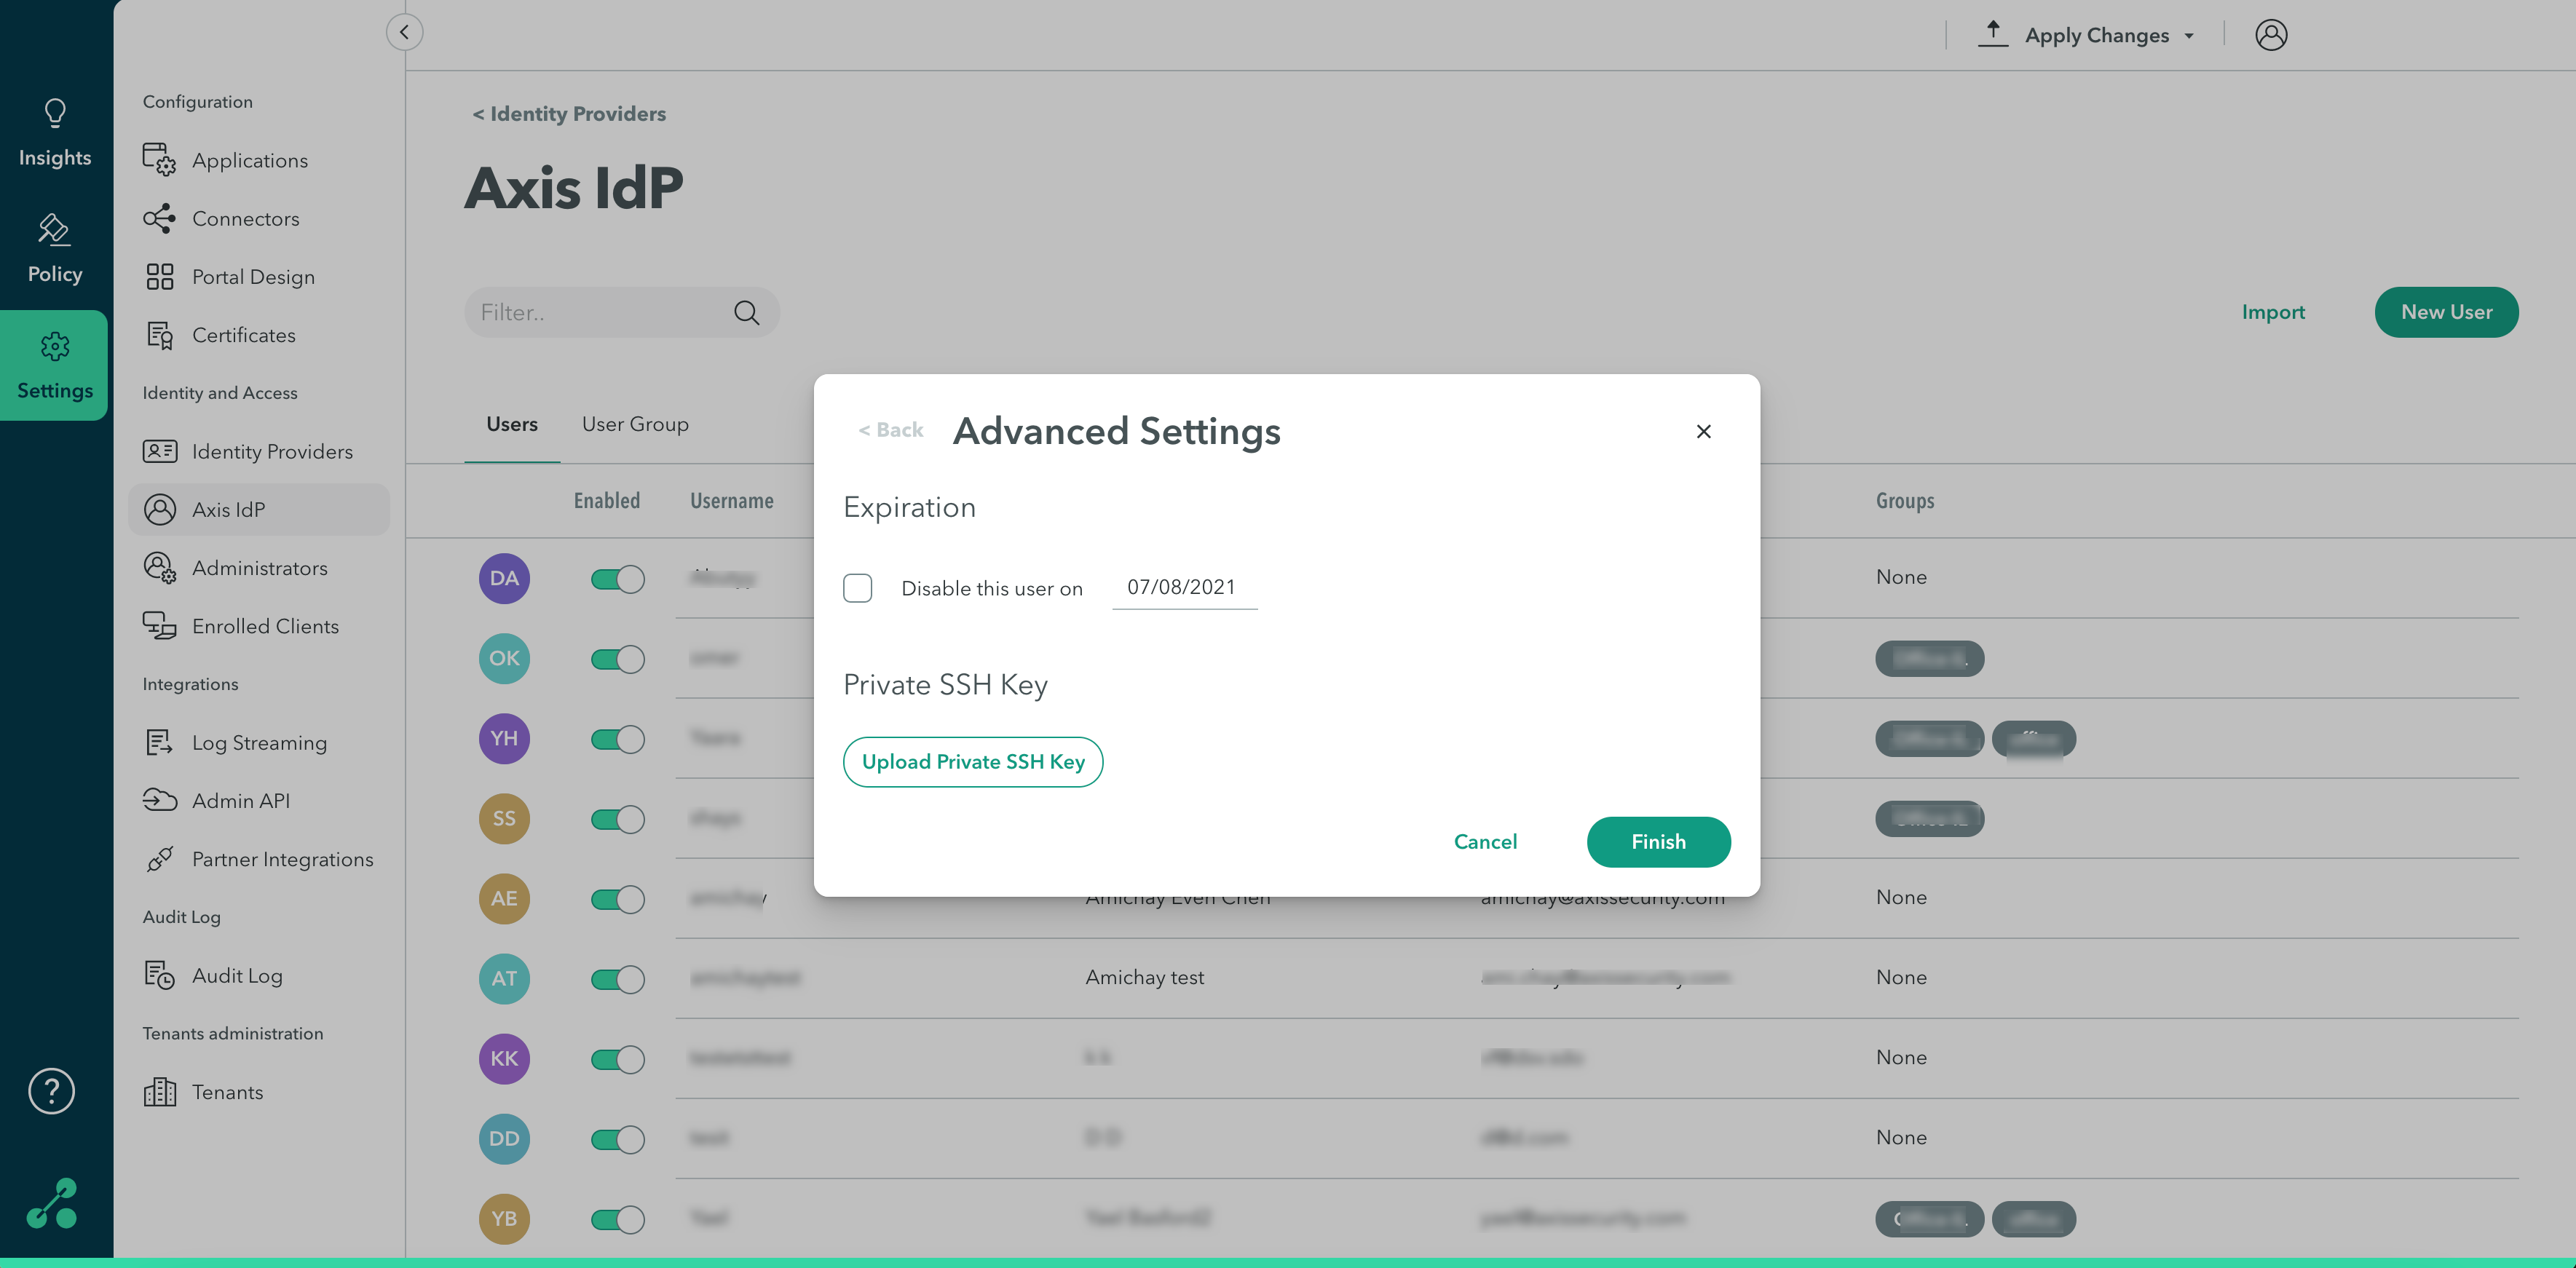Collapse the sidebar with the chevron button
This screenshot has height=1268, width=2576.
[404, 32]
